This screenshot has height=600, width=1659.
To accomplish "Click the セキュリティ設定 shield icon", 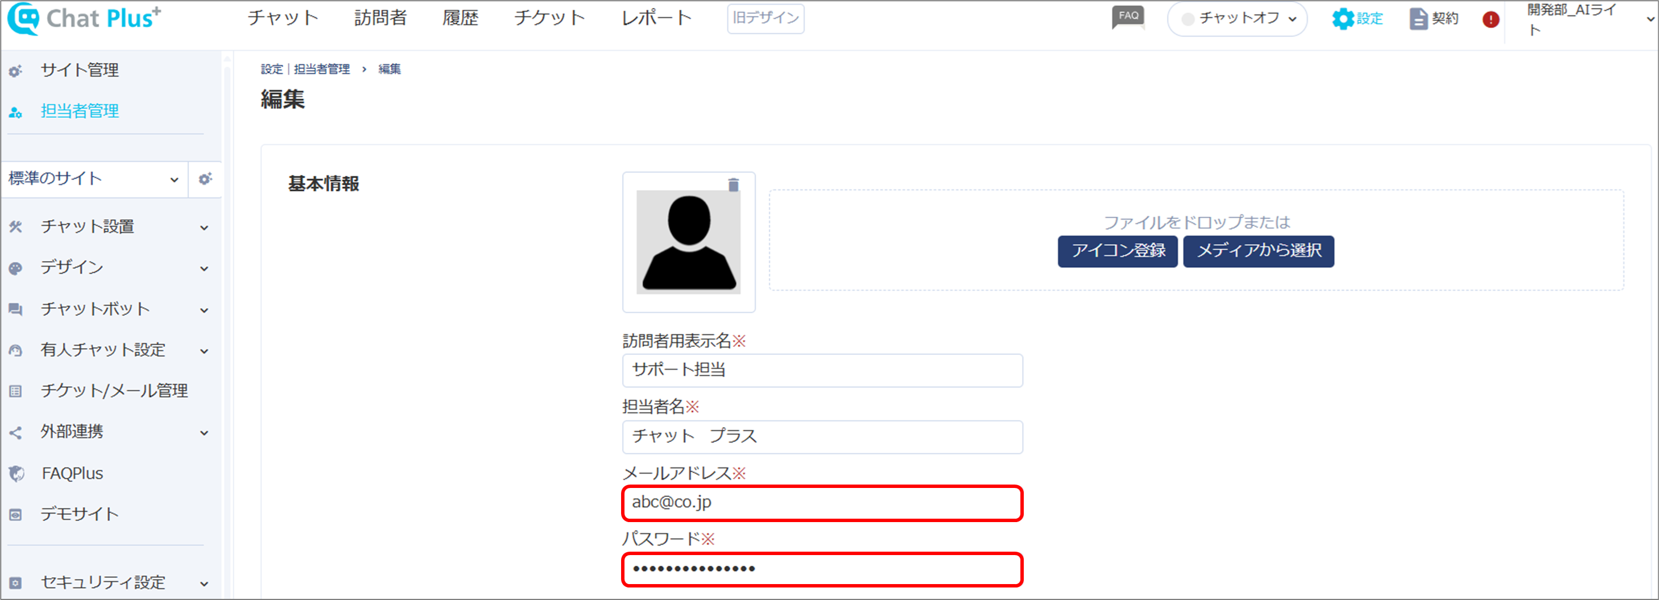I will (x=15, y=584).
